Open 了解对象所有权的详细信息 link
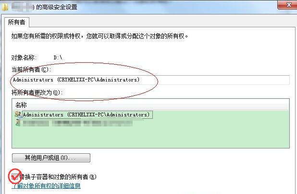297x194 pixels. click(x=46, y=186)
